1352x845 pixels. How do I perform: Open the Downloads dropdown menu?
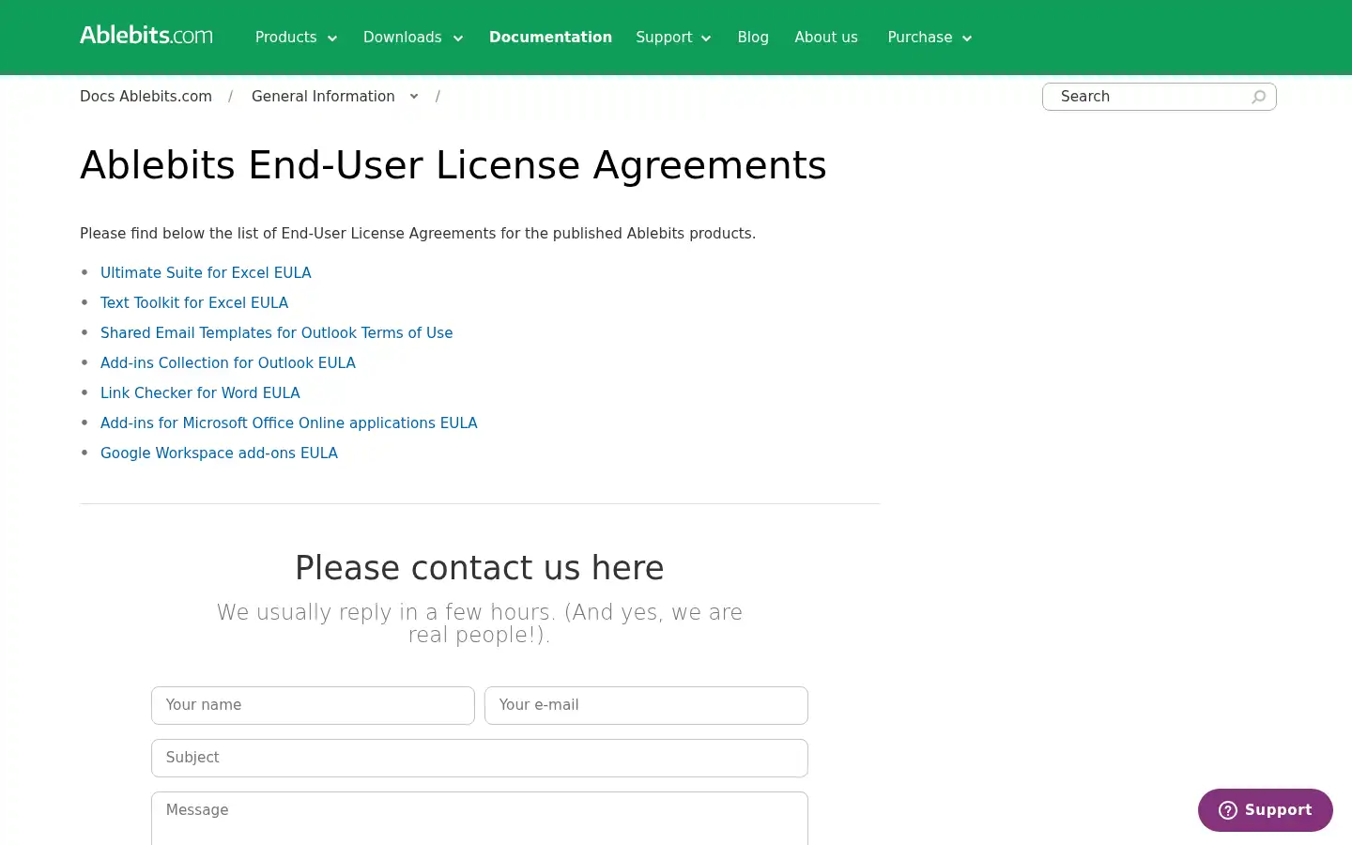click(413, 38)
